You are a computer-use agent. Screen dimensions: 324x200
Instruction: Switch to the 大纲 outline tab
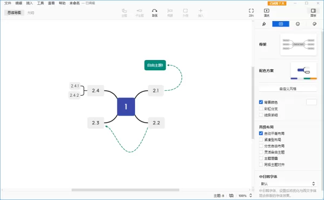click(x=31, y=13)
